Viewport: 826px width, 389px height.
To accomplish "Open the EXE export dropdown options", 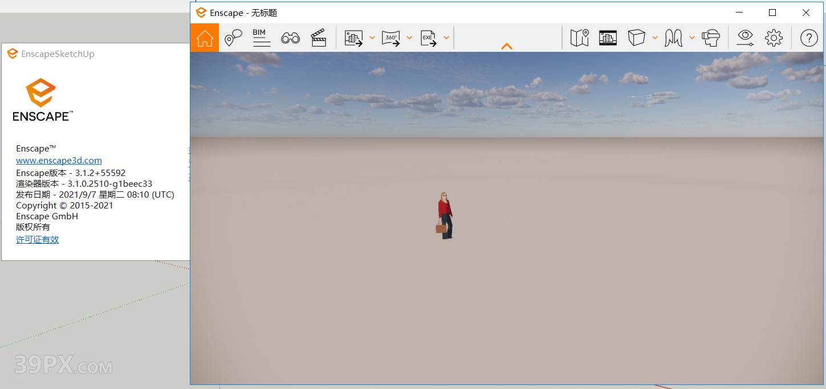I will [446, 38].
